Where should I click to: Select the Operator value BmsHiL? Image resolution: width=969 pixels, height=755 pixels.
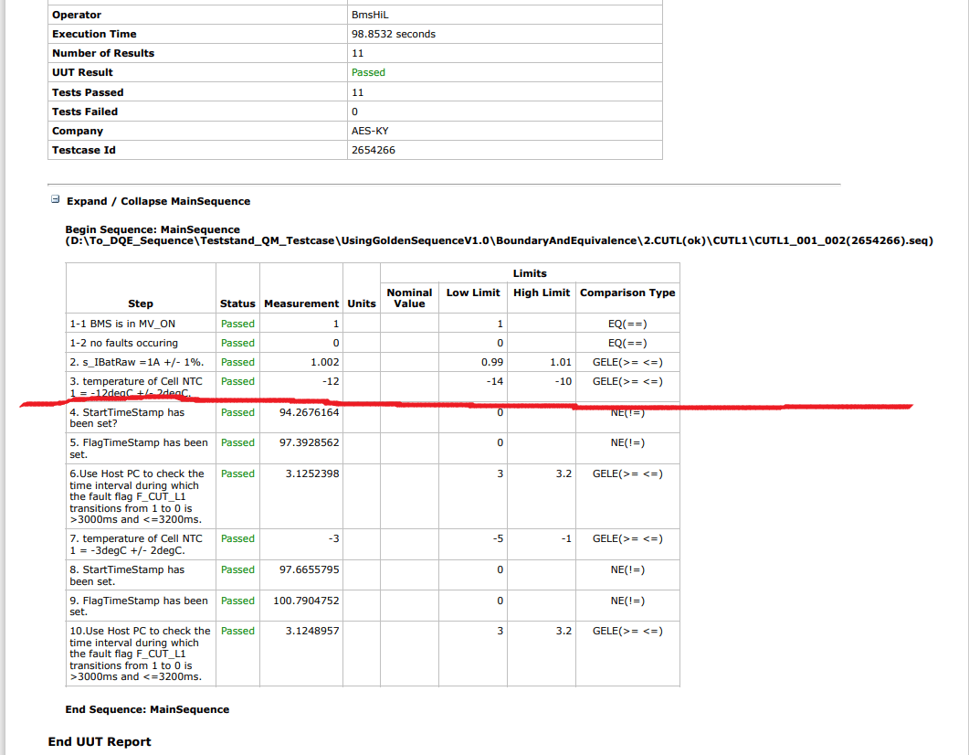point(370,15)
